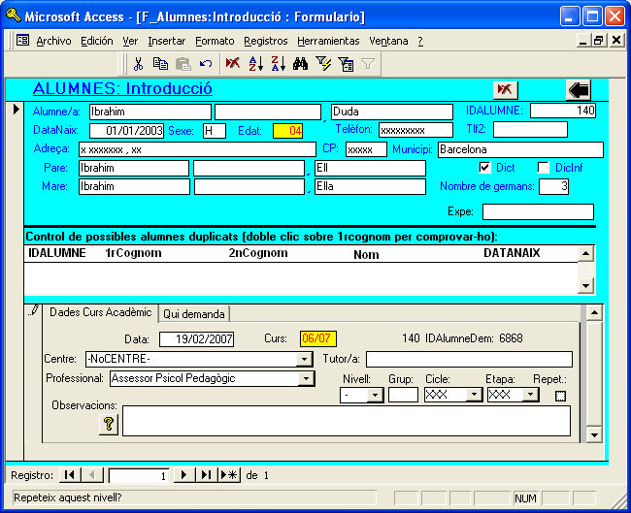
Task: Open the Nivell dropdown
Action: [375, 395]
